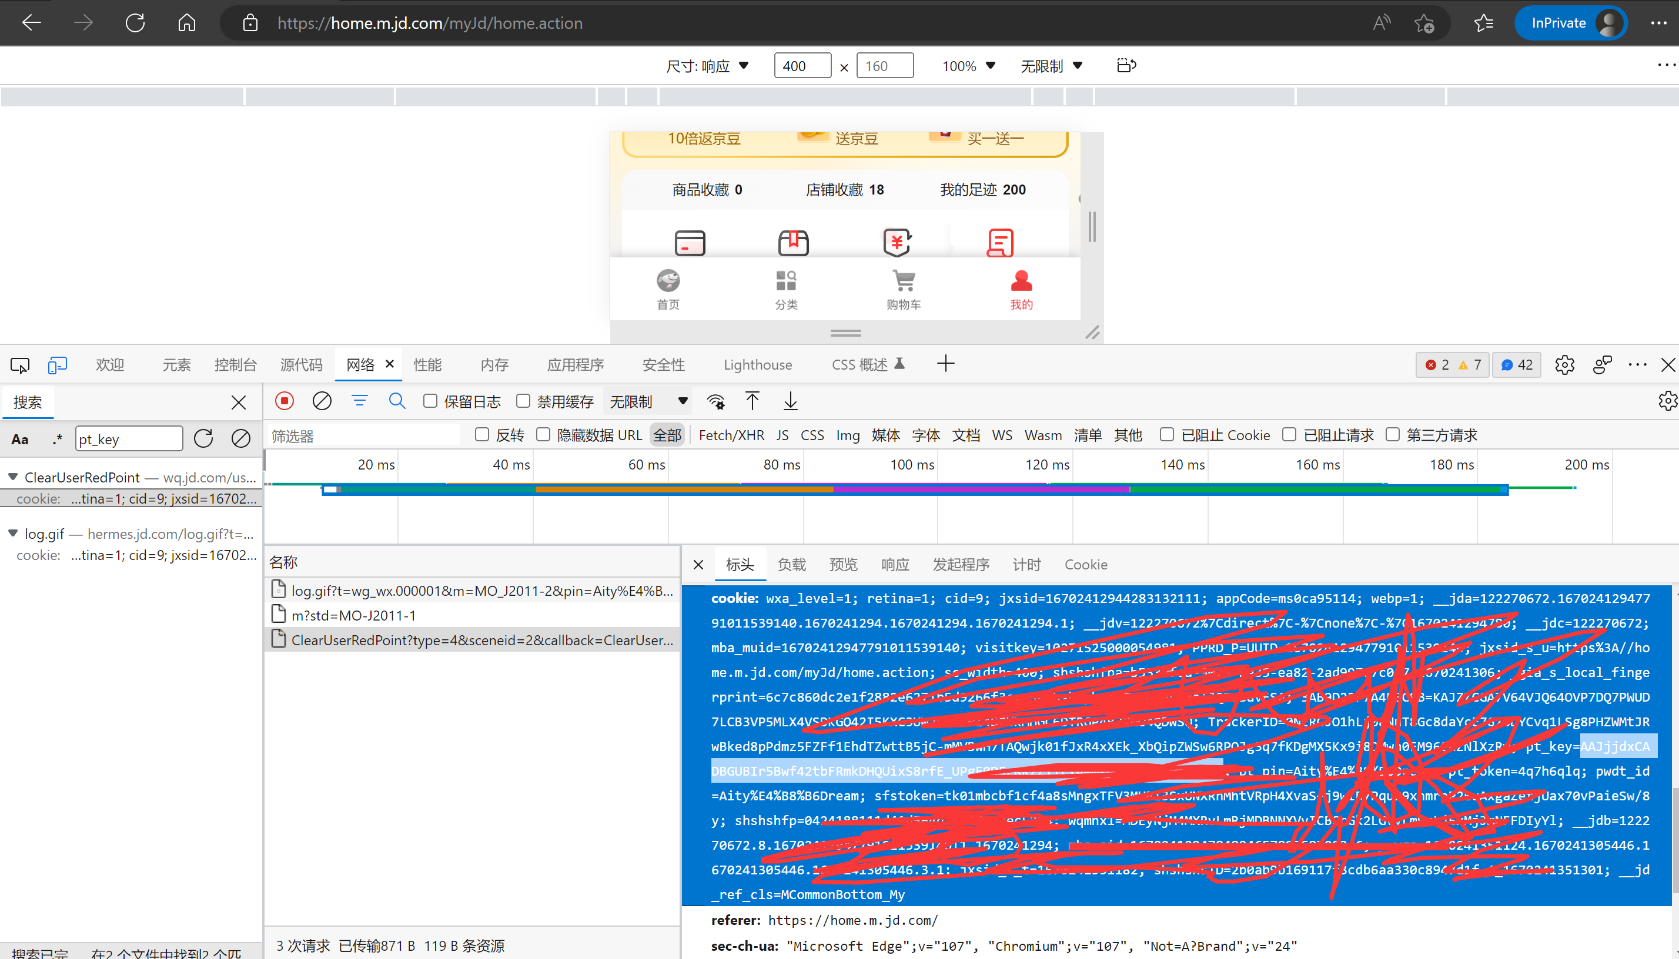The height and width of the screenshot is (959, 1679).
Task: Open the 尺寸: 响应 device dropdown
Action: [707, 66]
